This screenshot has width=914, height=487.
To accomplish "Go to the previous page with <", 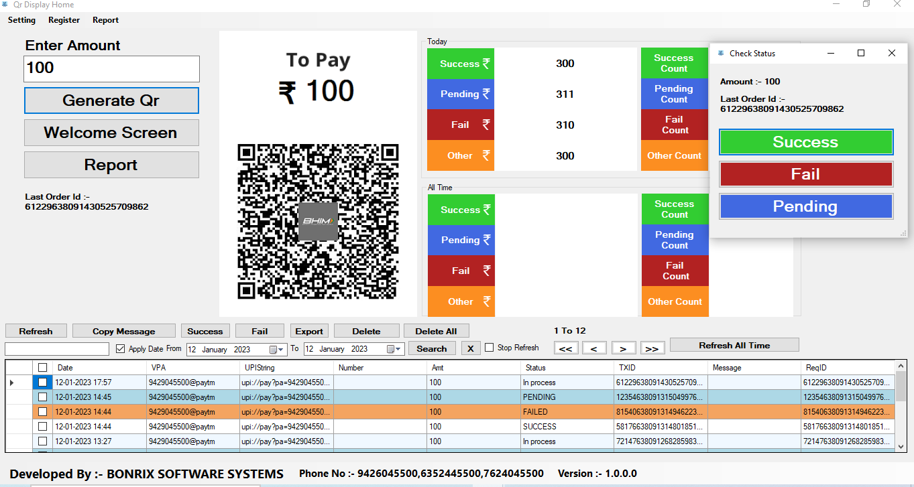I will click(594, 348).
